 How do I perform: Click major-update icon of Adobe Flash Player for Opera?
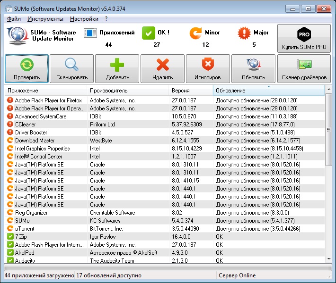coord(10,108)
